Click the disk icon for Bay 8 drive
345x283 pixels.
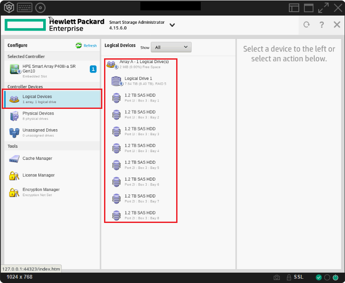117,215
